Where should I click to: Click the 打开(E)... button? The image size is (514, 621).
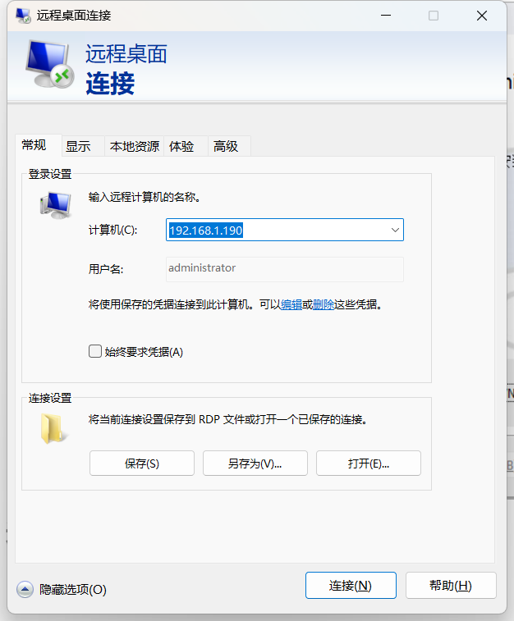[368, 463]
